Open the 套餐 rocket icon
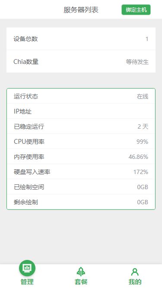This screenshot has height=288, width=162. coord(81,272)
